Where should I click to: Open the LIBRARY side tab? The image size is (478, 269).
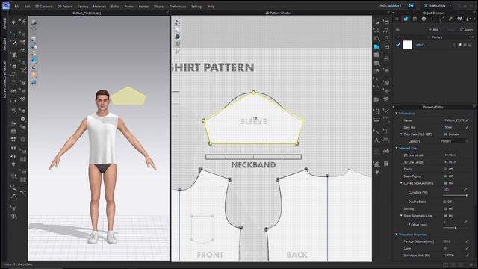[4, 23]
